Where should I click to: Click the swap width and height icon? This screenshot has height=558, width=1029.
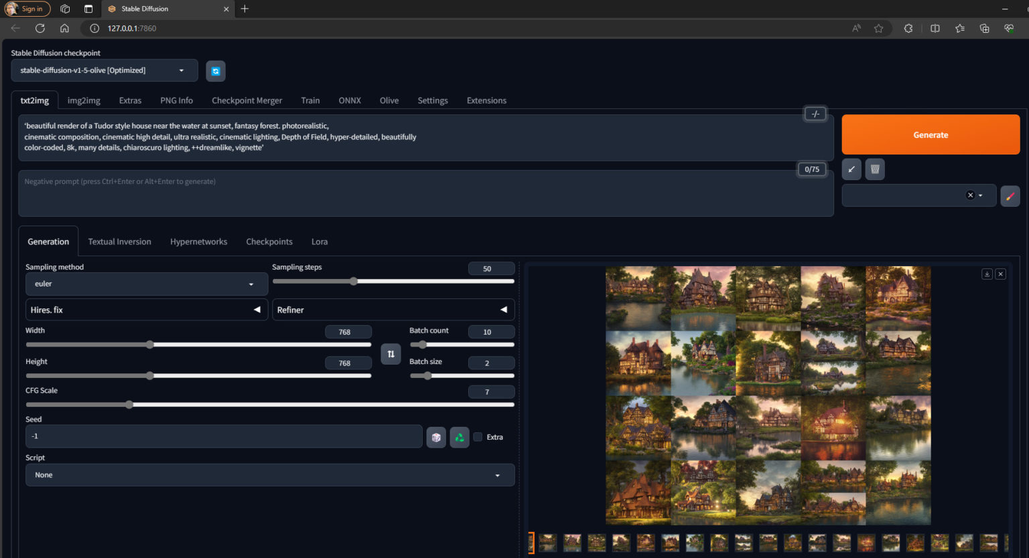click(x=391, y=353)
